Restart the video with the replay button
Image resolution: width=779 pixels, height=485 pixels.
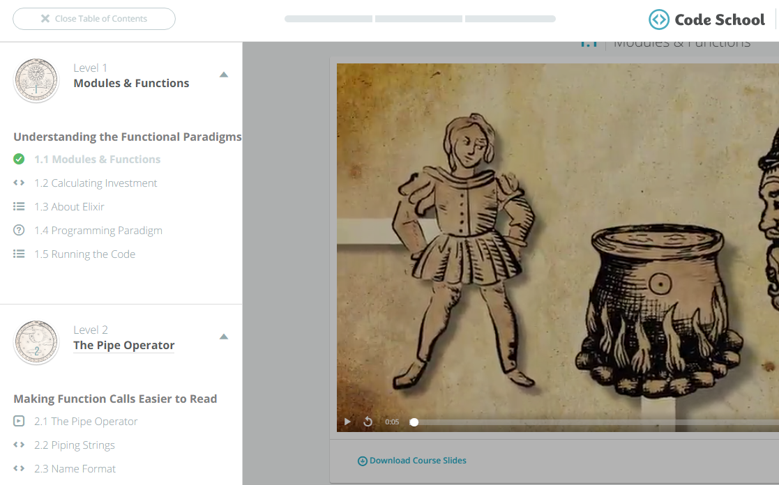(368, 422)
